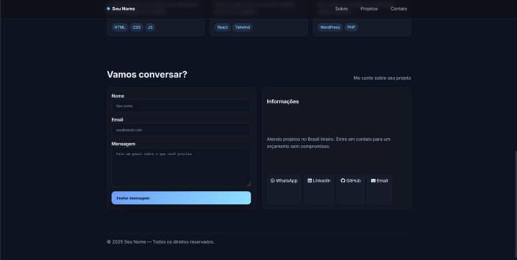The width and height of the screenshot is (517, 260).
Task: Focus the Mensagem text area
Action: tap(181, 167)
